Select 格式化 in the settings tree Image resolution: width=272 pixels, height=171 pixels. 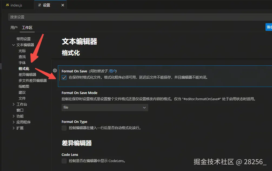coord(24,69)
